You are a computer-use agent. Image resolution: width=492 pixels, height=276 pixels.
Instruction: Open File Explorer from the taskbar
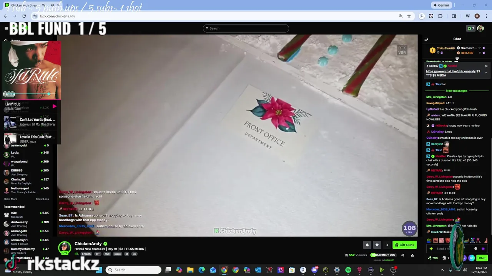[190, 270]
